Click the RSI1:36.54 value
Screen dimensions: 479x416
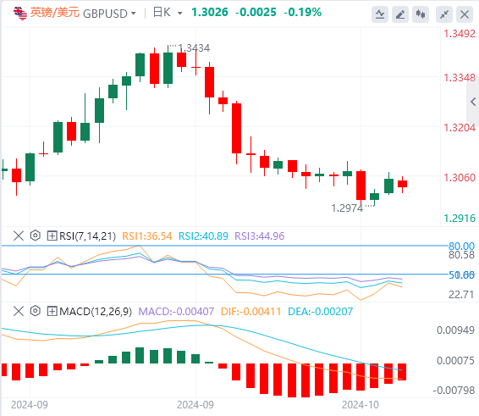pyautogui.click(x=147, y=236)
